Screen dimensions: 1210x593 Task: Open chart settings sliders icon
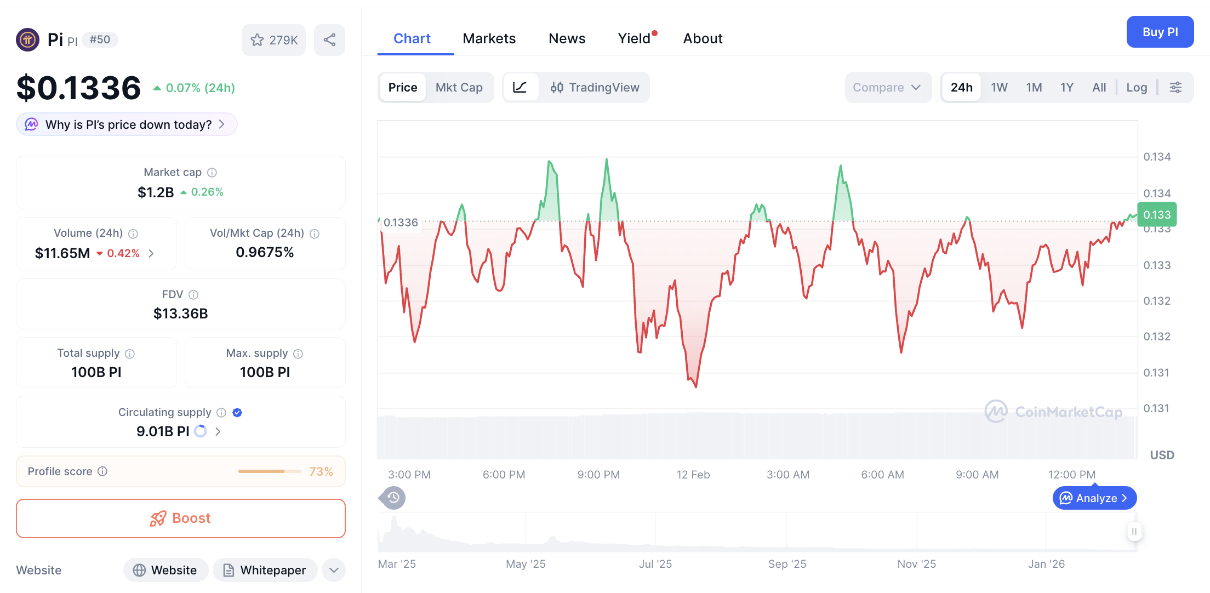point(1175,87)
